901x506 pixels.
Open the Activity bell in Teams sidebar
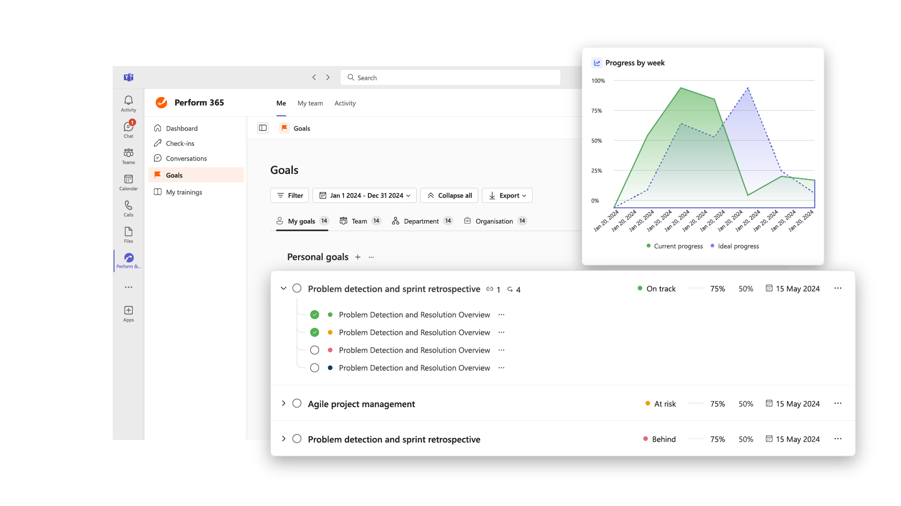[x=128, y=104]
